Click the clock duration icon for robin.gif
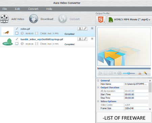Viewport: 152px width, 123px height. click(x=22, y=33)
